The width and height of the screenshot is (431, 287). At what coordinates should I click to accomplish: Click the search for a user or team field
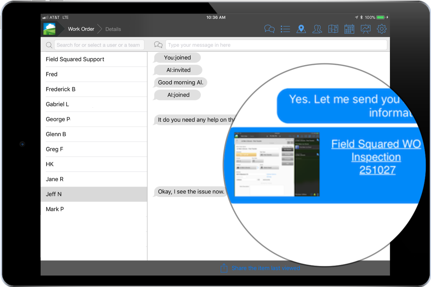99,45
